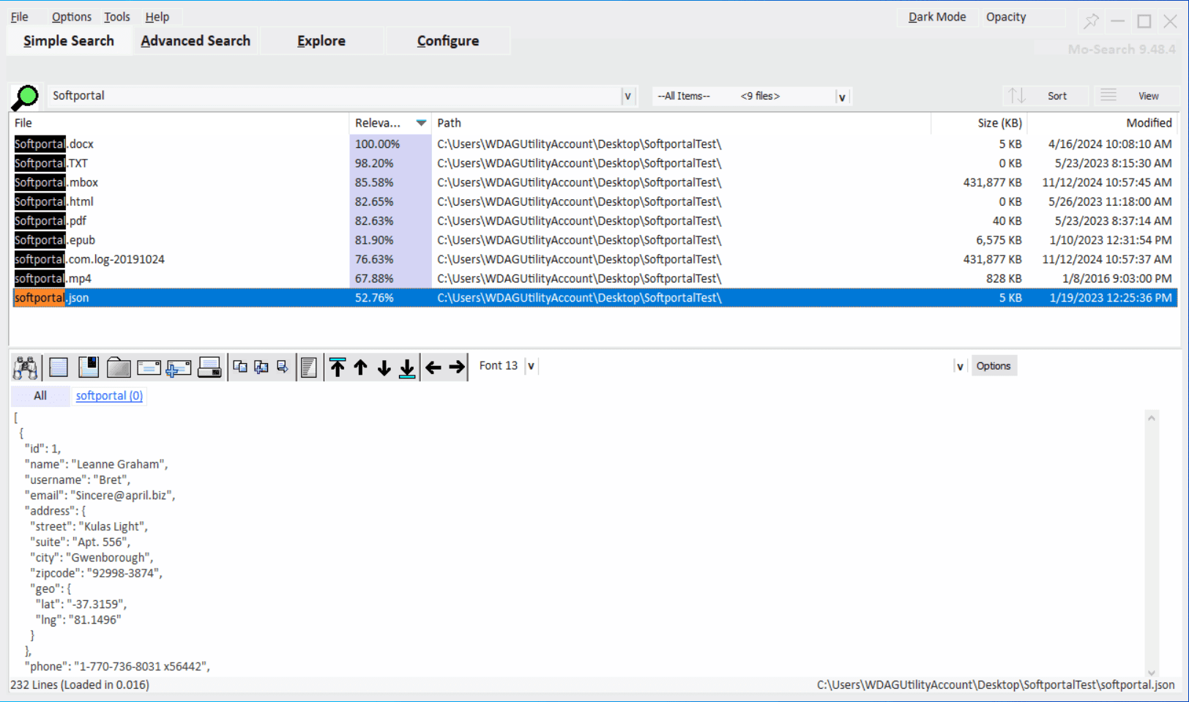Open the Help menu

pyautogui.click(x=157, y=17)
